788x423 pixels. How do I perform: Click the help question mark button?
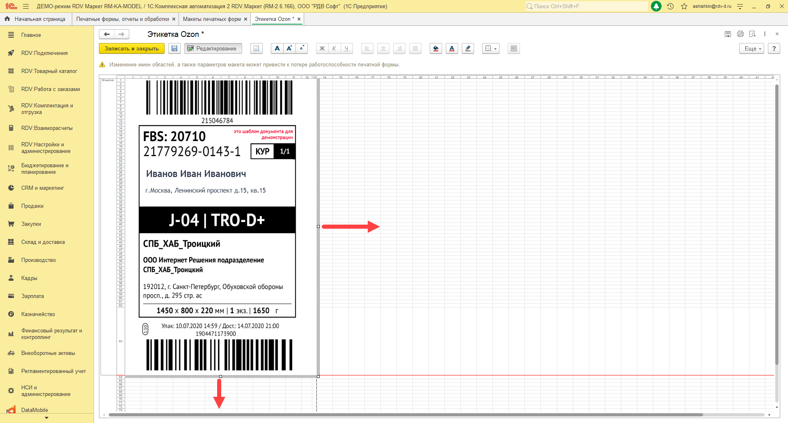(774, 48)
